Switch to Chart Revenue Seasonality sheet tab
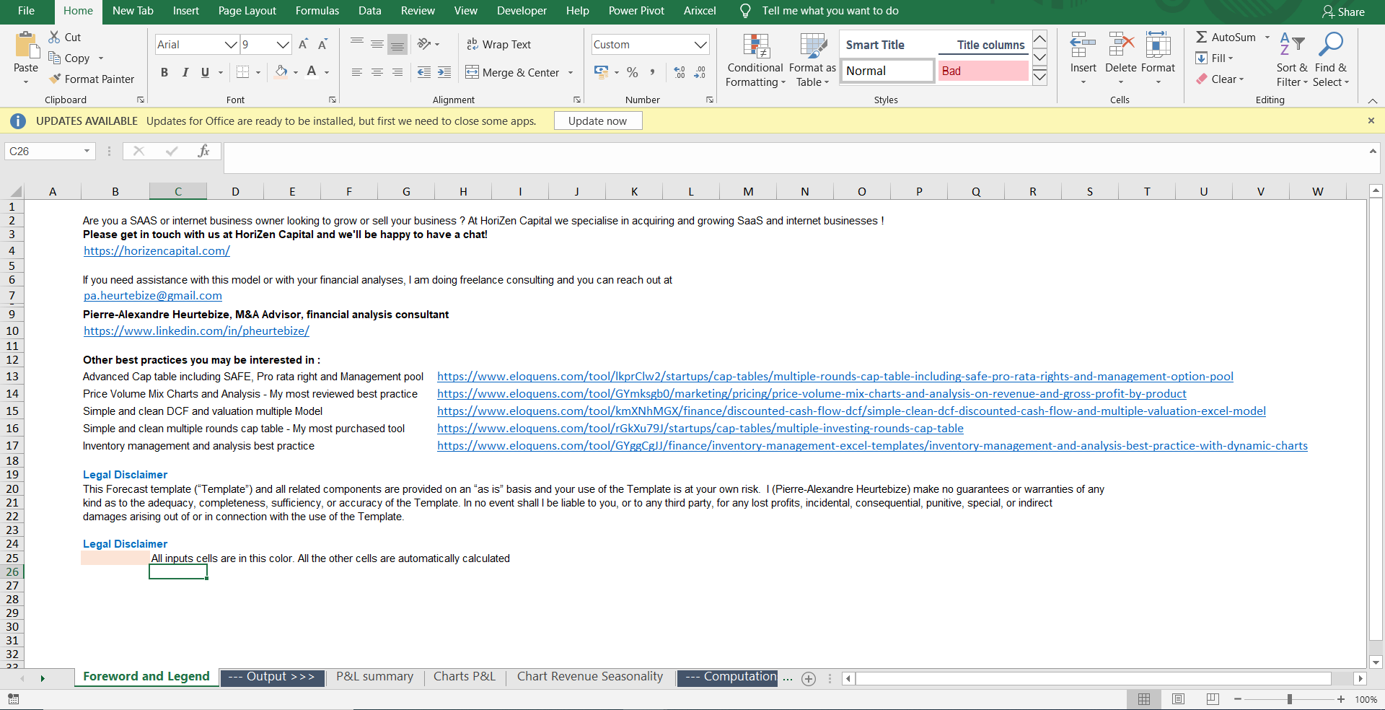Viewport: 1385px width, 710px height. click(589, 677)
